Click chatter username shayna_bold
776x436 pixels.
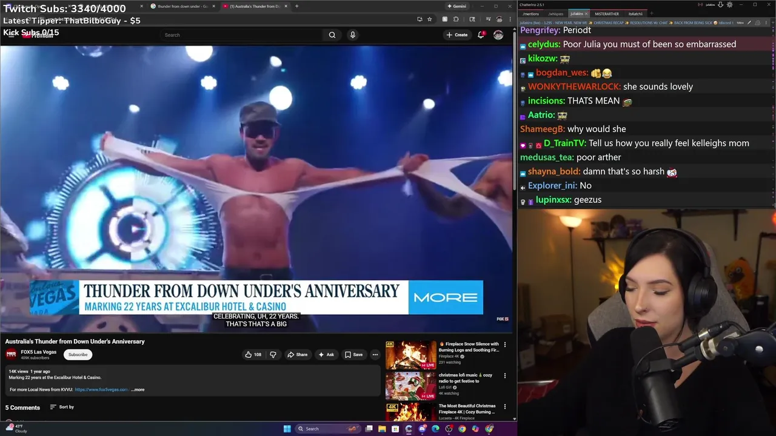coord(554,171)
